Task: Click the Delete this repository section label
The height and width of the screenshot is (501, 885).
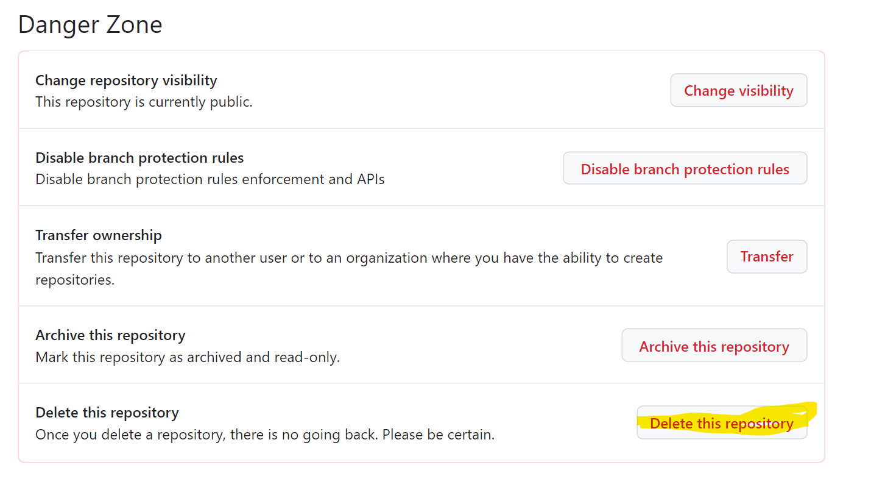Action: (107, 413)
